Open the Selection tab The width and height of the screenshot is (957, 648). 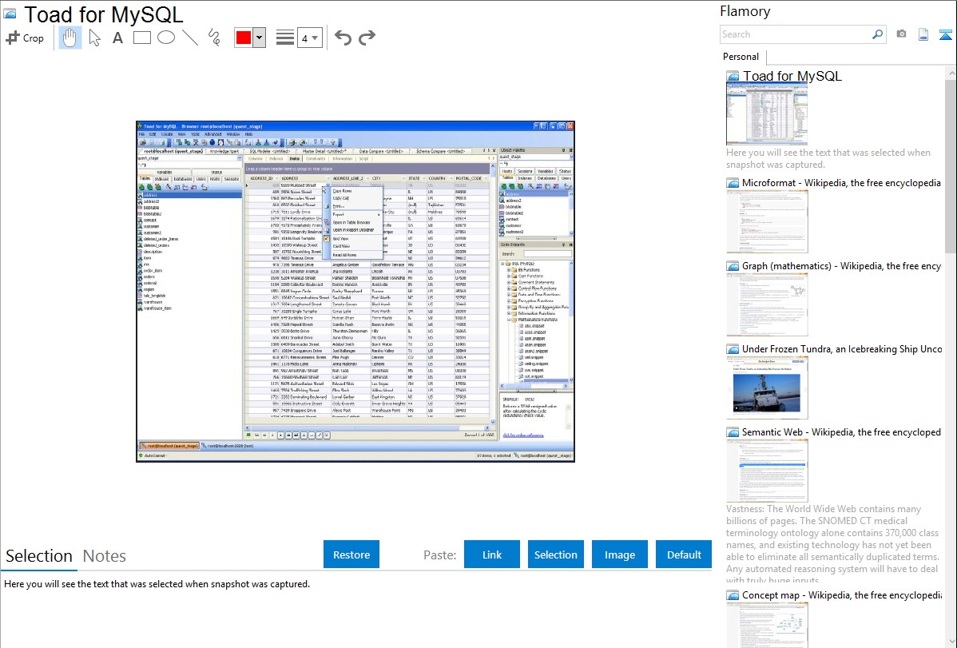pos(39,556)
